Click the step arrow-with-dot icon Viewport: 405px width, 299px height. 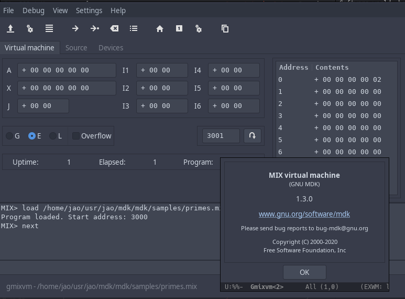click(95, 28)
